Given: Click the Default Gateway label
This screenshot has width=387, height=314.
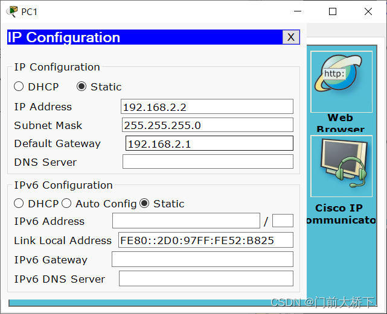Looking at the screenshot, I should click(57, 143).
